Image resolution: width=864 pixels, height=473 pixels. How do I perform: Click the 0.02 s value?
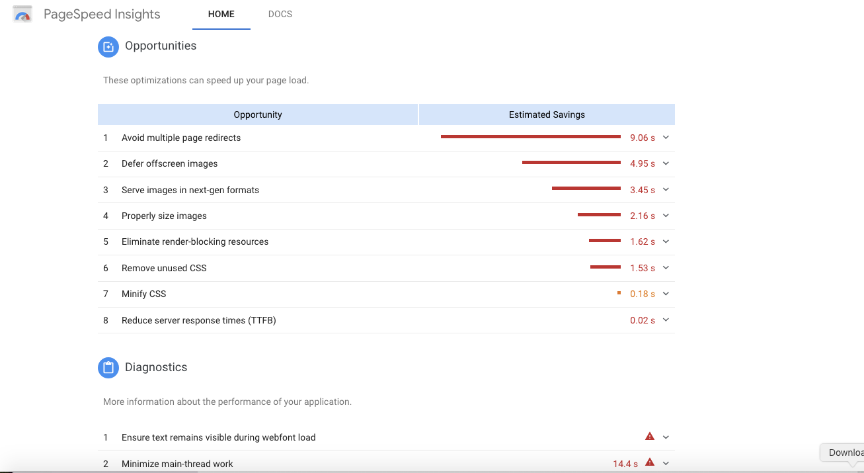[x=643, y=320]
